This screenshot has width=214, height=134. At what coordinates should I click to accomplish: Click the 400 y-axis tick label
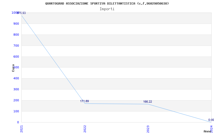[16, 78]
